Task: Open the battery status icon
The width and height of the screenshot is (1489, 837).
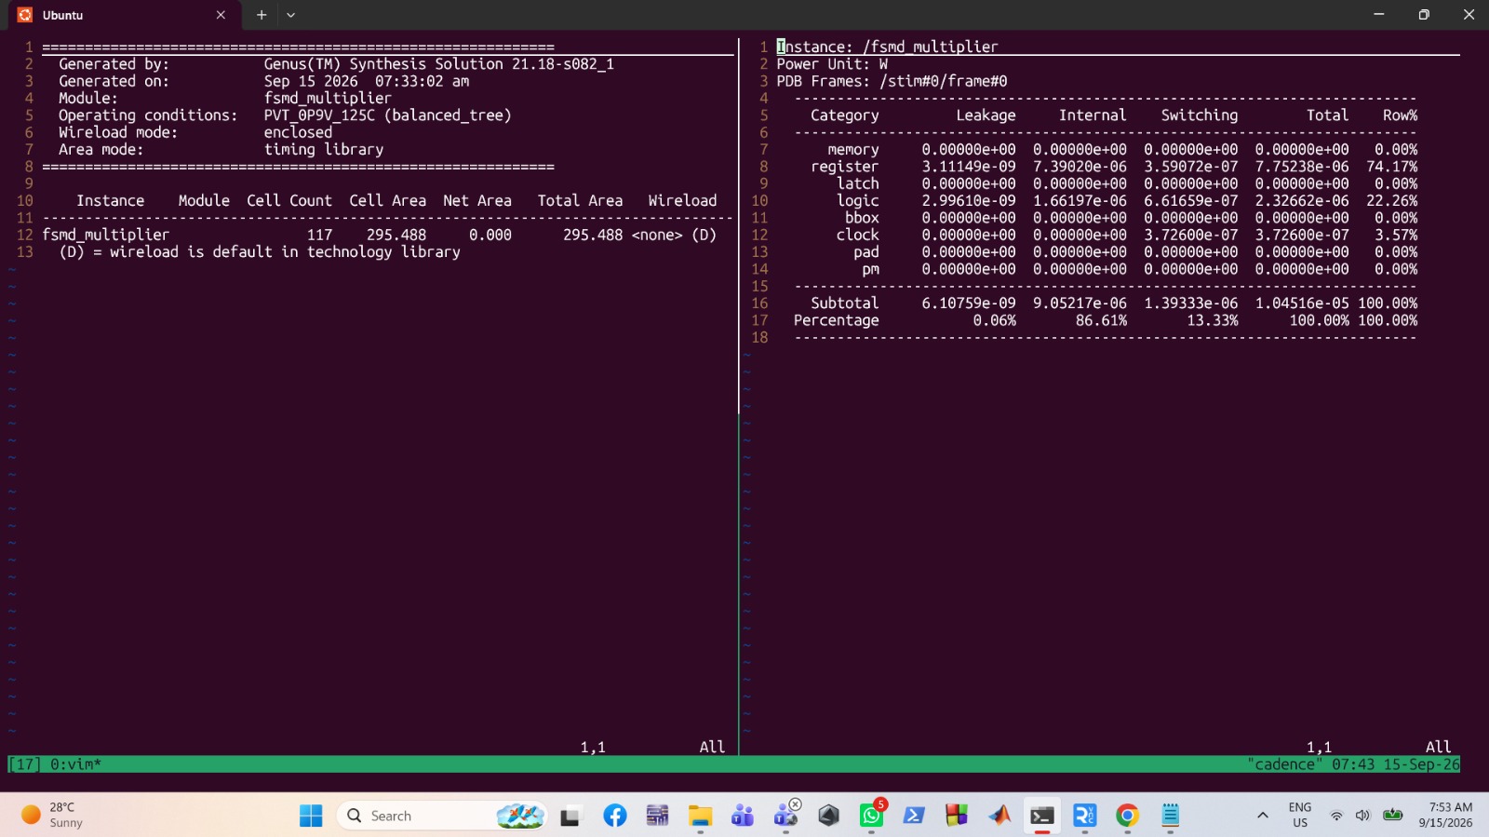Action: pos(1392,816)
